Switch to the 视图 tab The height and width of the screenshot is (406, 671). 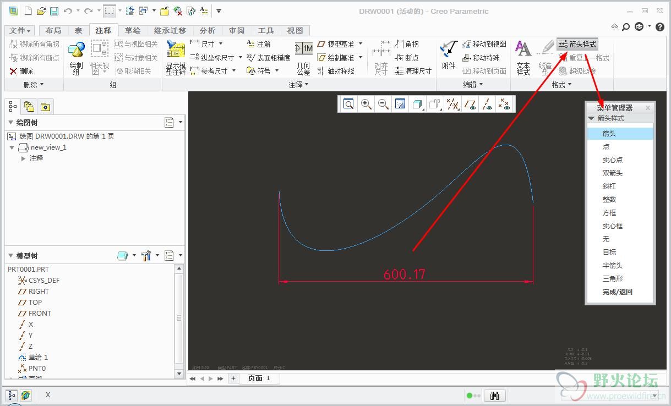coord(295,31)
